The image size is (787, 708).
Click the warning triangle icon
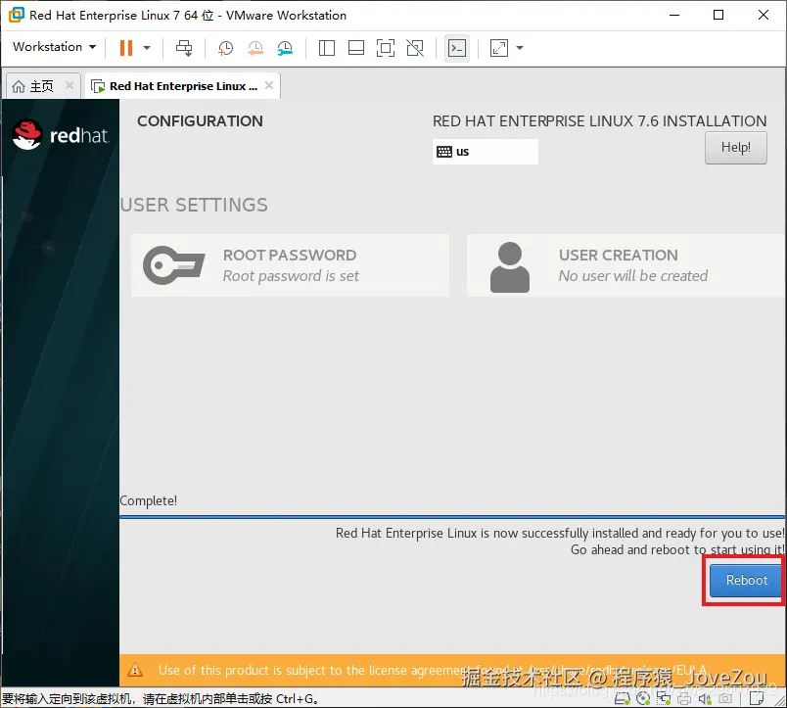point(135,671)
